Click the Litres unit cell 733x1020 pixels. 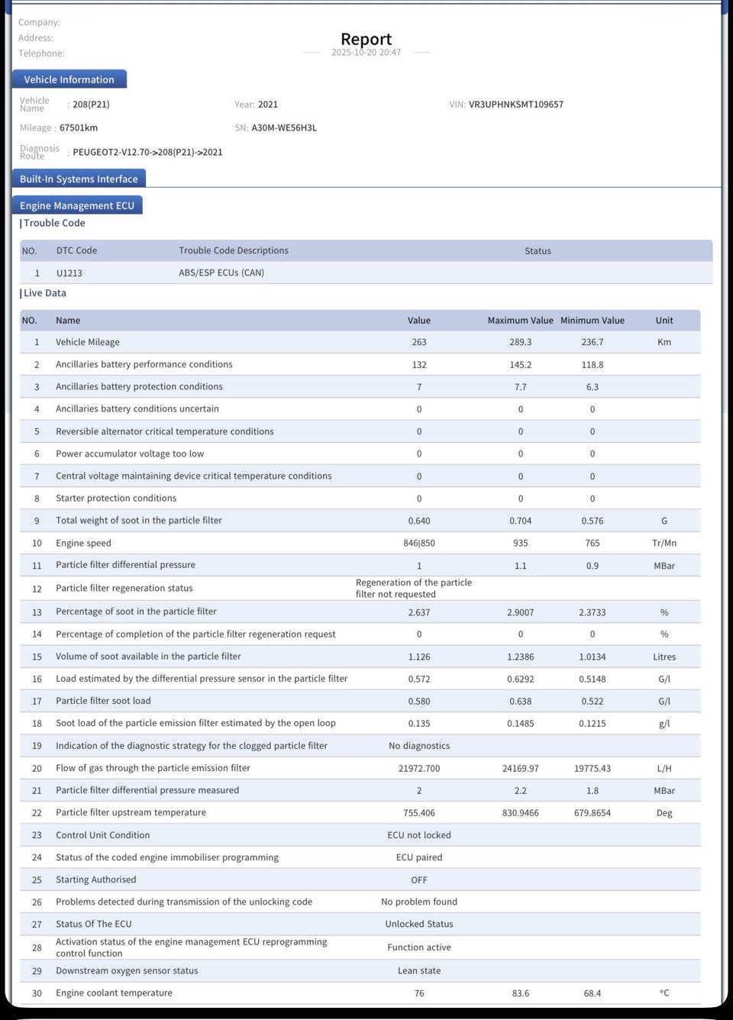click(x=664, y=657)
